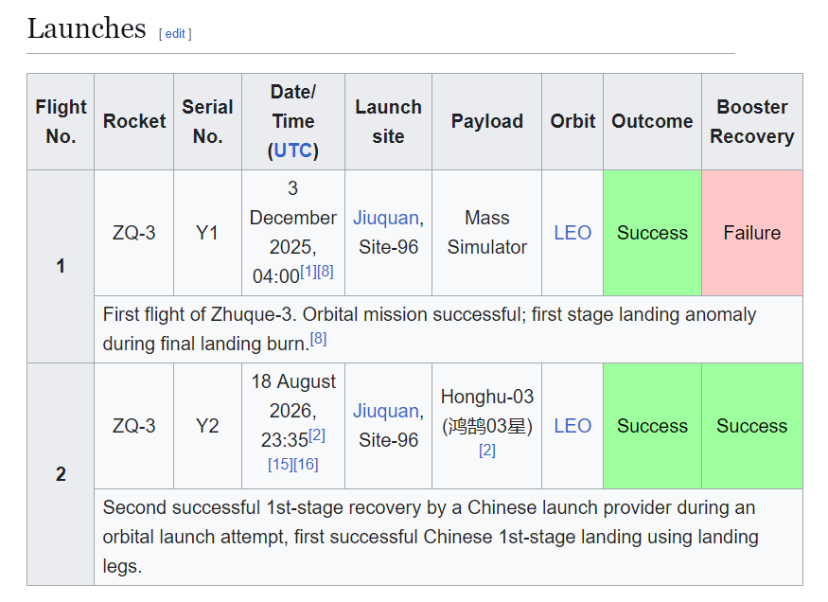Click the Launches section heading
This screenshot has height=602, width=828.
click(87, 28)
